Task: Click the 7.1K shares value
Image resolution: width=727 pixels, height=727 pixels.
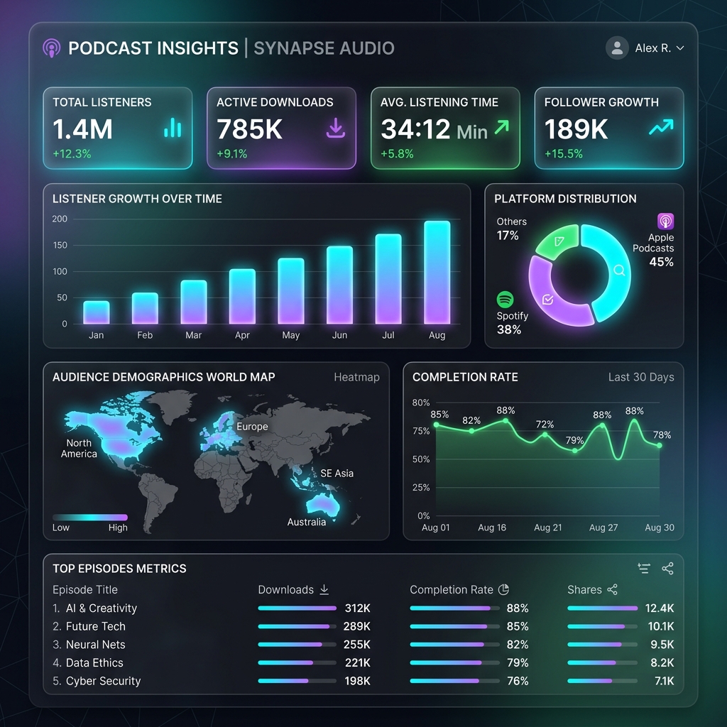Action: pos(664,681)
